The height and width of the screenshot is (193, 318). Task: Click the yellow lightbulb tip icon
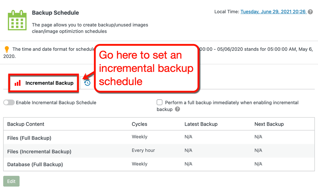[7, 49]
